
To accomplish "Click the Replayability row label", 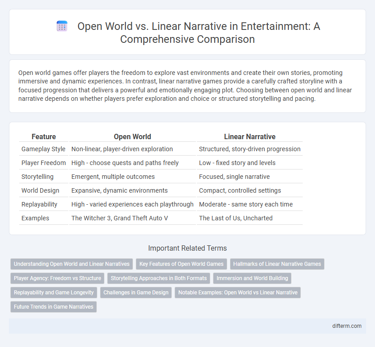I will point(39,204).
